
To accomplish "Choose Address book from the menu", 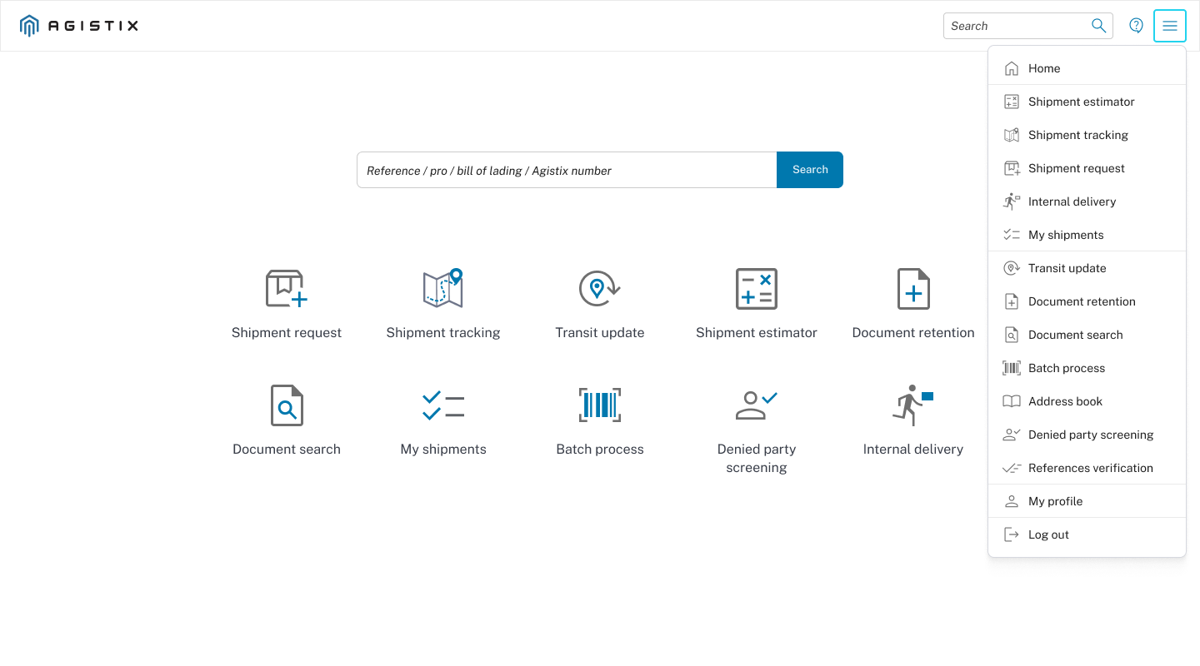I will point(1065,401).
